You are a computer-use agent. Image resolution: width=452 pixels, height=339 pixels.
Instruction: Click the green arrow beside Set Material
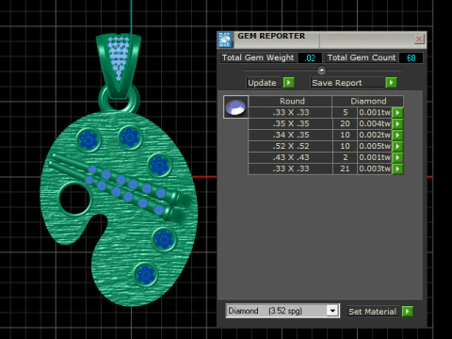point(408,311)
